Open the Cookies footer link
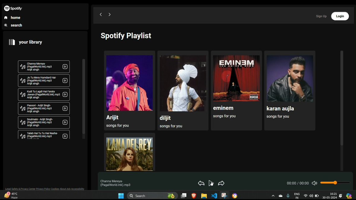Screen dimensions: 356x200 coord(55,189)
